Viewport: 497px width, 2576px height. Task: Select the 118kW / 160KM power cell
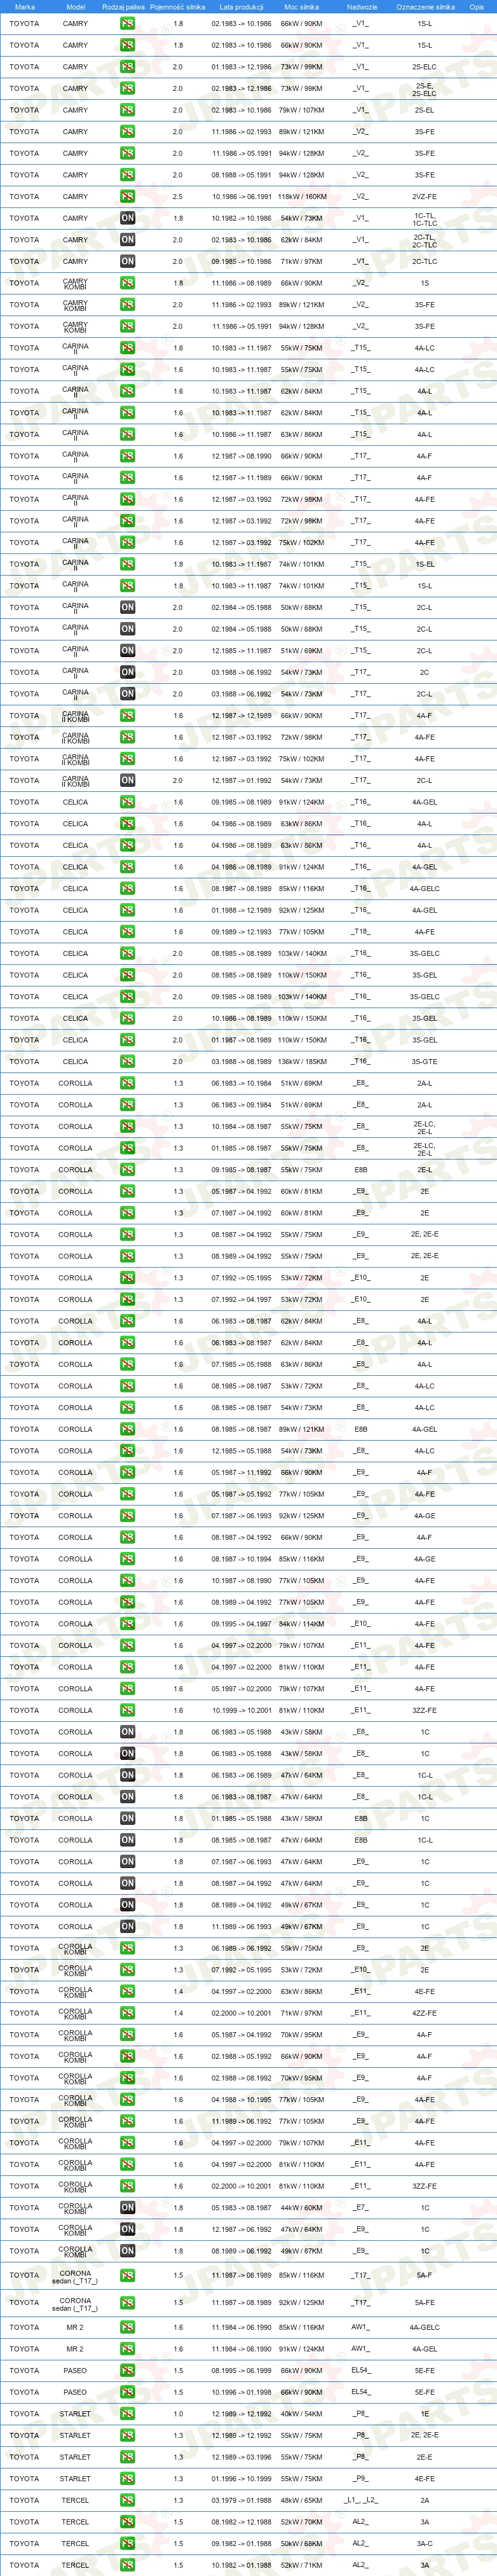302,197
